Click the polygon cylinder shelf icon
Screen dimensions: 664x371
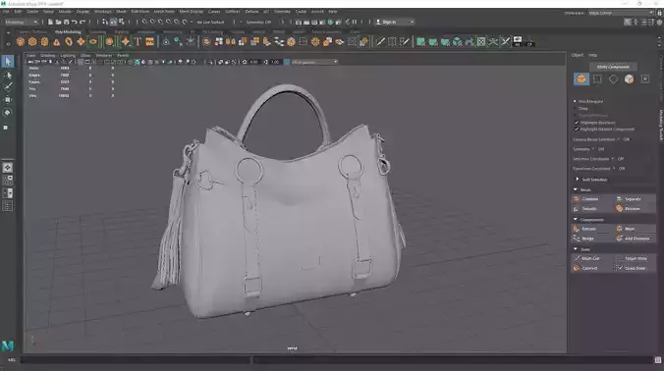(44, 41)
